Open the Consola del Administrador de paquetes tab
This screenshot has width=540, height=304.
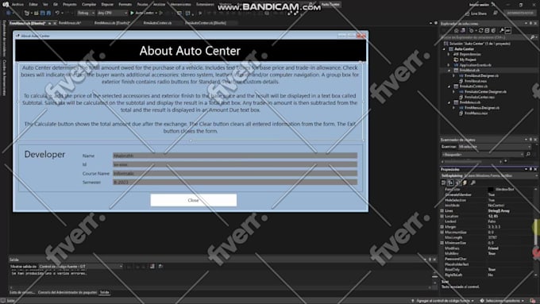[67, 292]
